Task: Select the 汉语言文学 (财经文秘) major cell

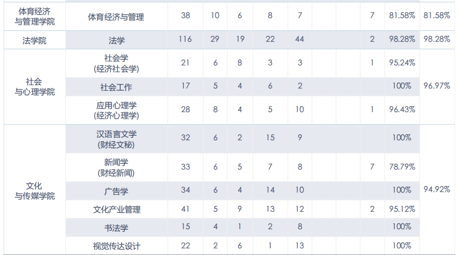Action: click(x=116, y=138)
